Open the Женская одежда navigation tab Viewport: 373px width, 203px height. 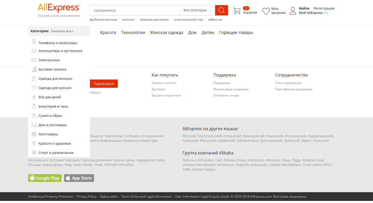click(167, 32)
